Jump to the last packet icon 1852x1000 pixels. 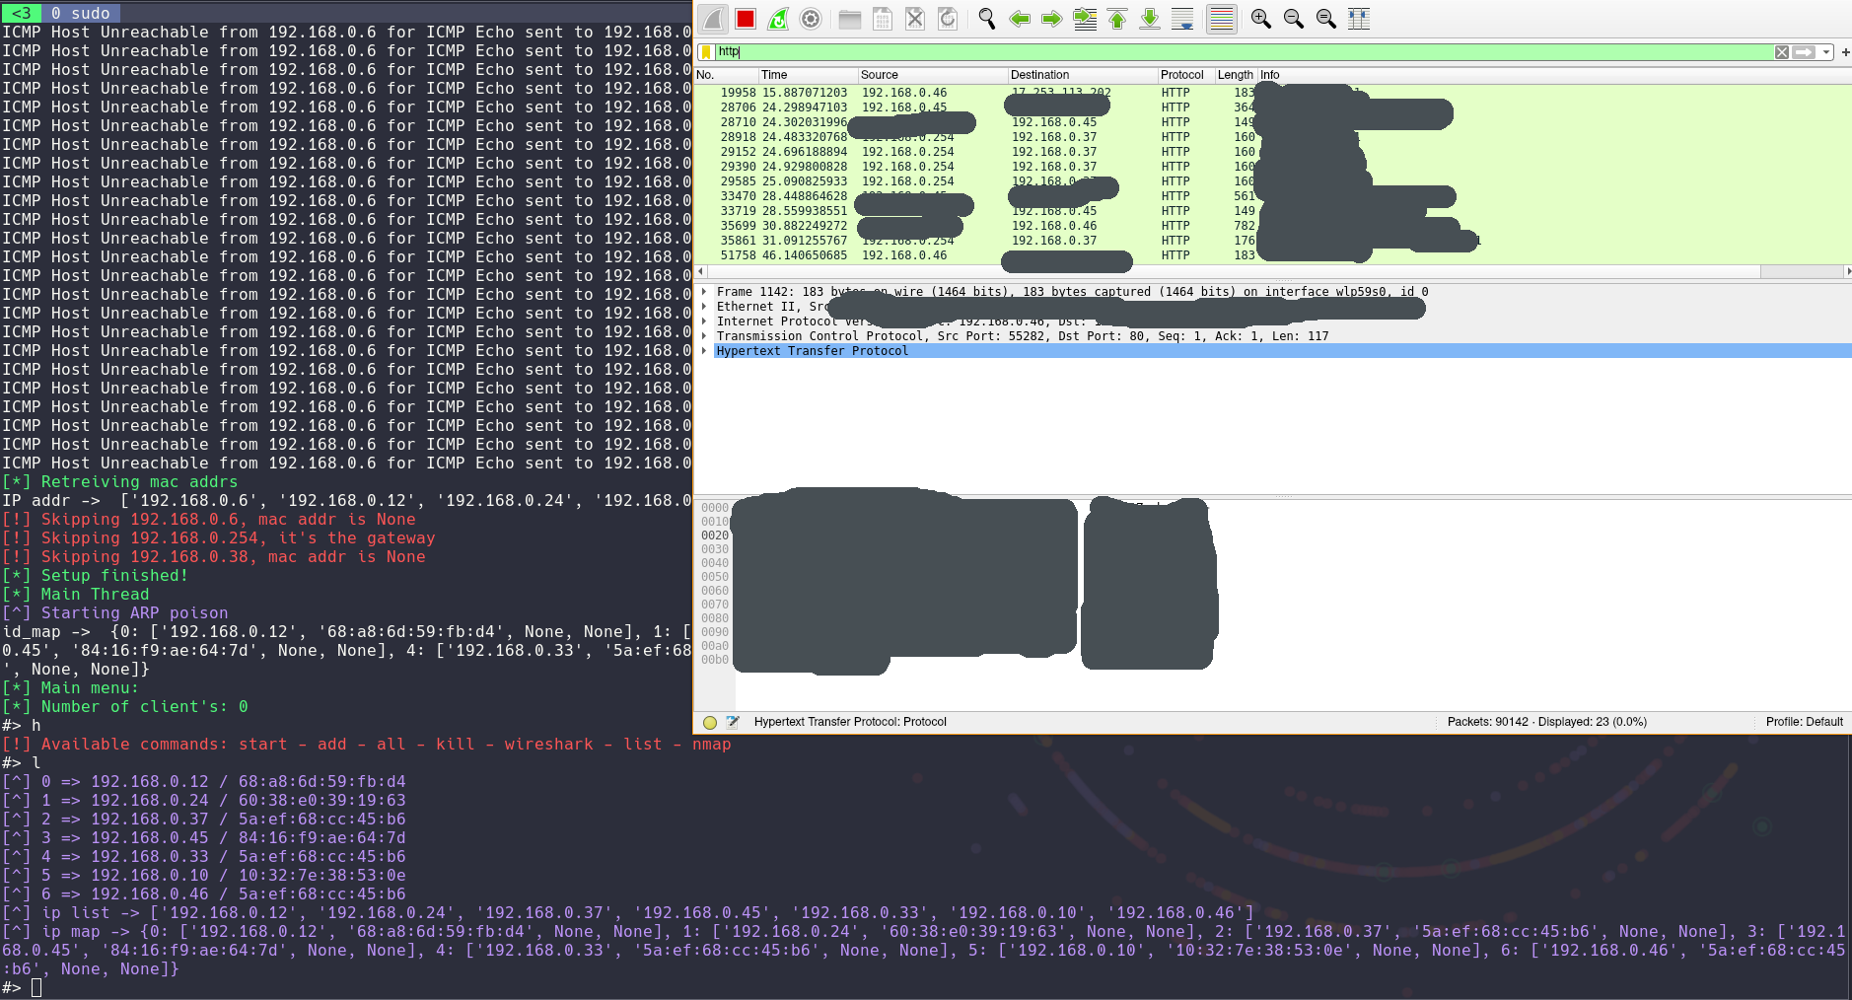pyautogui.click(x=1150, y=19)
